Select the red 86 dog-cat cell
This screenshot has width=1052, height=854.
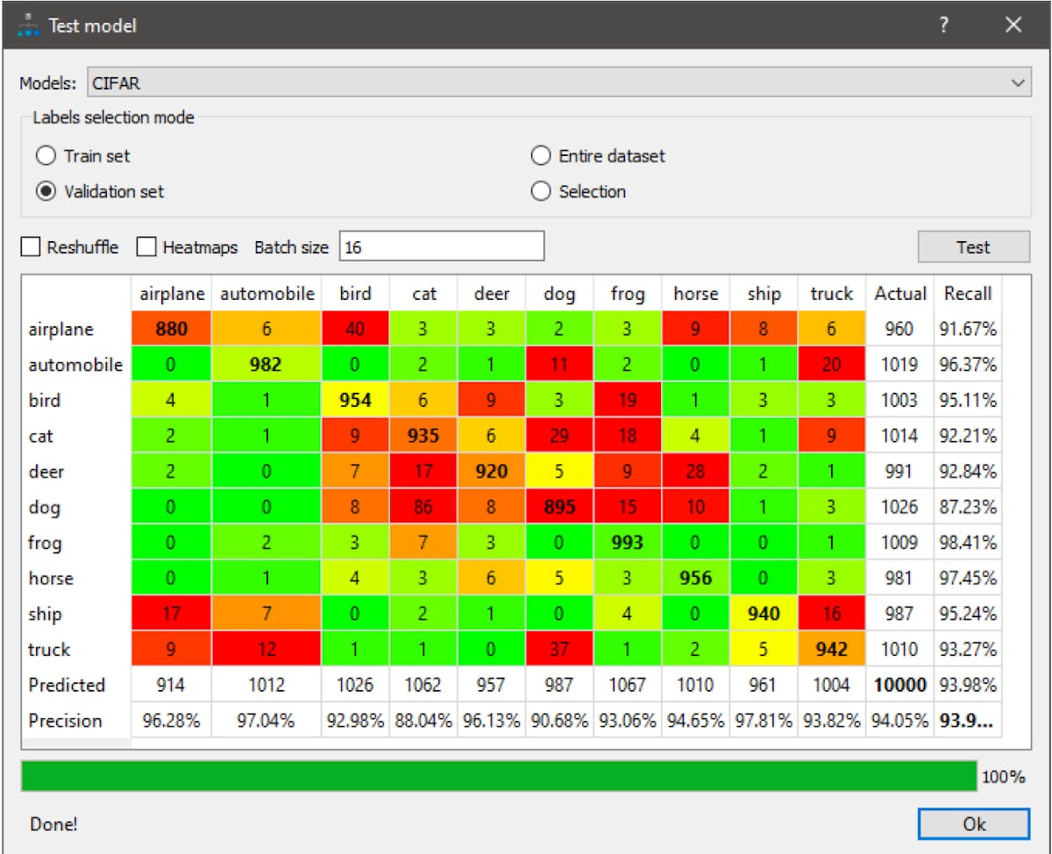pyautogui.click(x=424, y=507)
